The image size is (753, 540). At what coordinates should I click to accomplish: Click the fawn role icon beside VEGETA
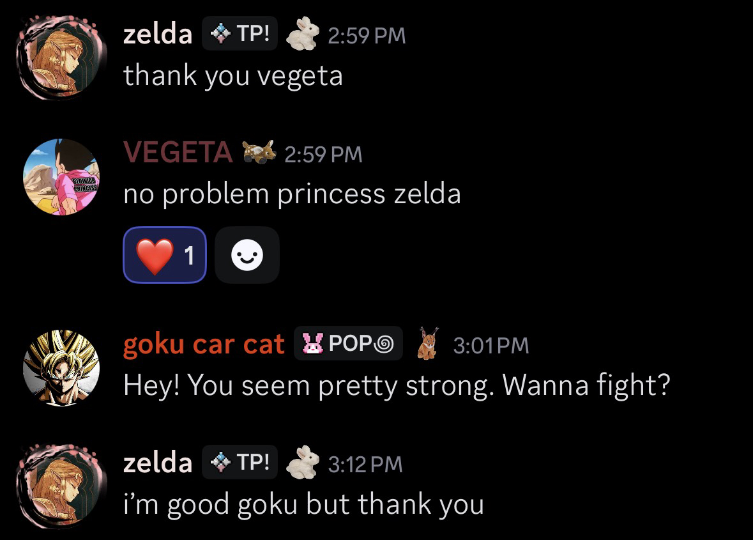[x=259, y=153]
